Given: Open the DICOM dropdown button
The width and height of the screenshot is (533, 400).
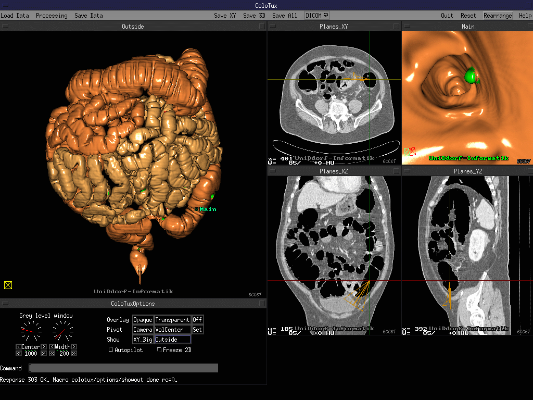Looking at the screenshot, I should tap(317, 15).
